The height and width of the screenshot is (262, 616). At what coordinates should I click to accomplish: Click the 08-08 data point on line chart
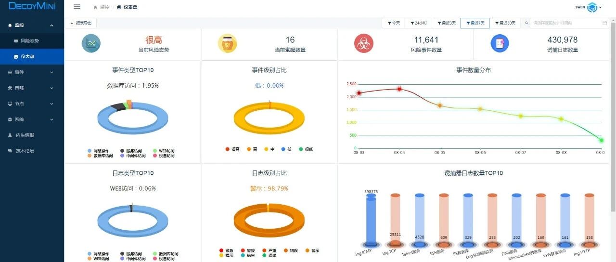point(561,118)
